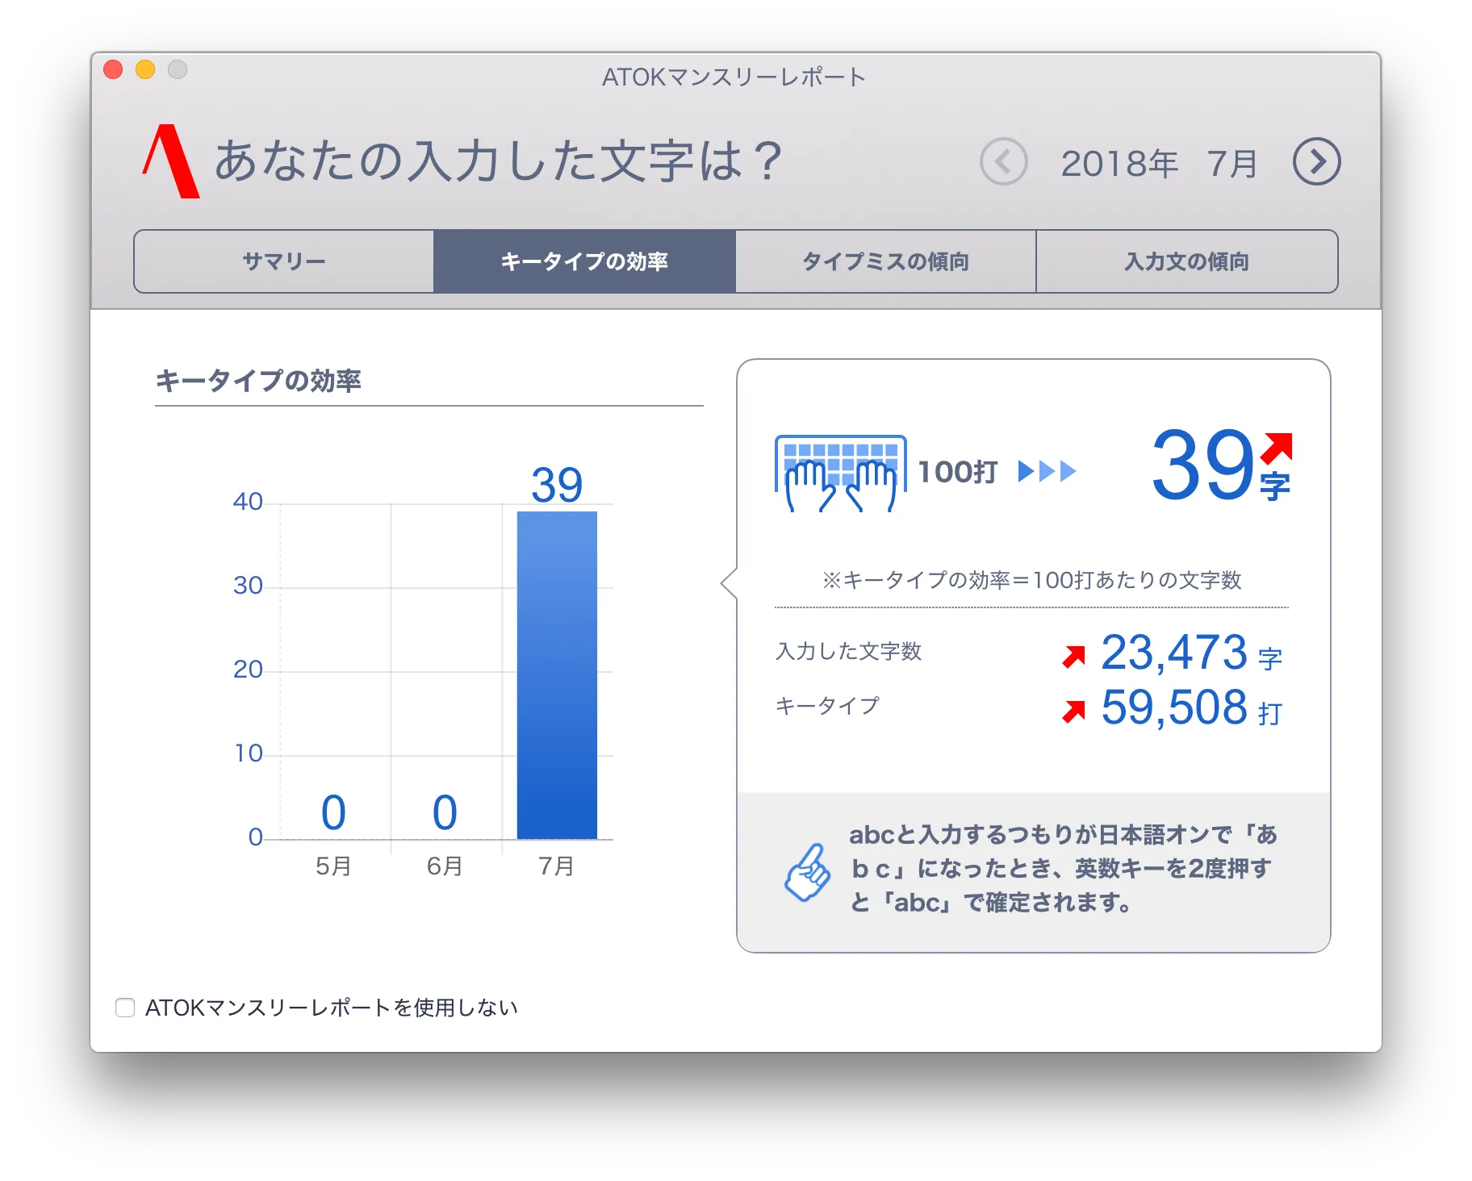
Task: Show the 入力文の傾向 tab
Action: click(x=1186, y=261)
